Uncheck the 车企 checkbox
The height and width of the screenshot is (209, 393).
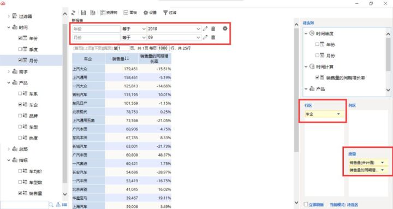point(20,105)
